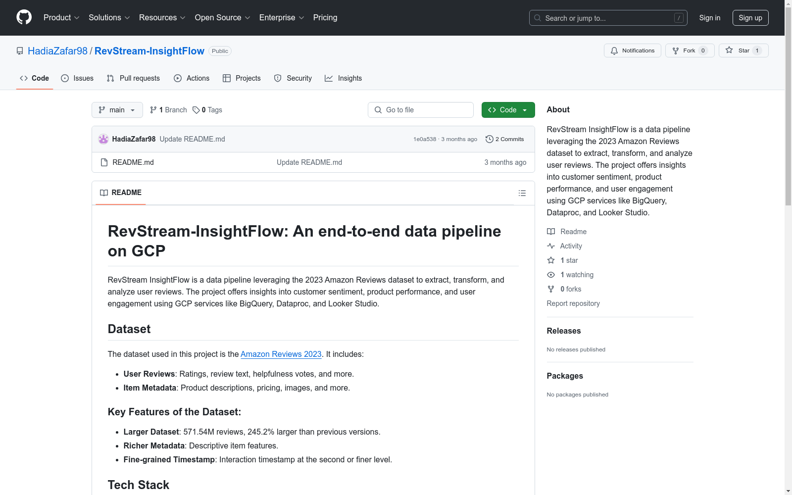Click the tag icon beside 0 Tags

click(x=196, y=110)
